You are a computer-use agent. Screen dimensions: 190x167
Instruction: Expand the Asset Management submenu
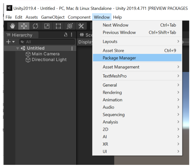137,67
